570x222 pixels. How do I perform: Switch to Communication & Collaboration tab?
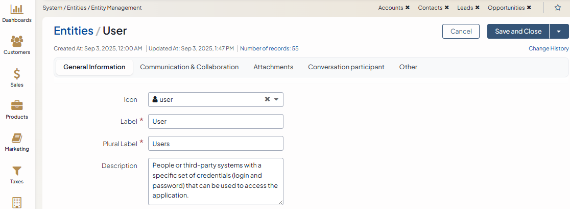point(189,67)
